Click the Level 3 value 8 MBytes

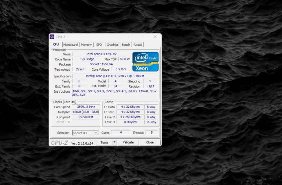point(130,122)
